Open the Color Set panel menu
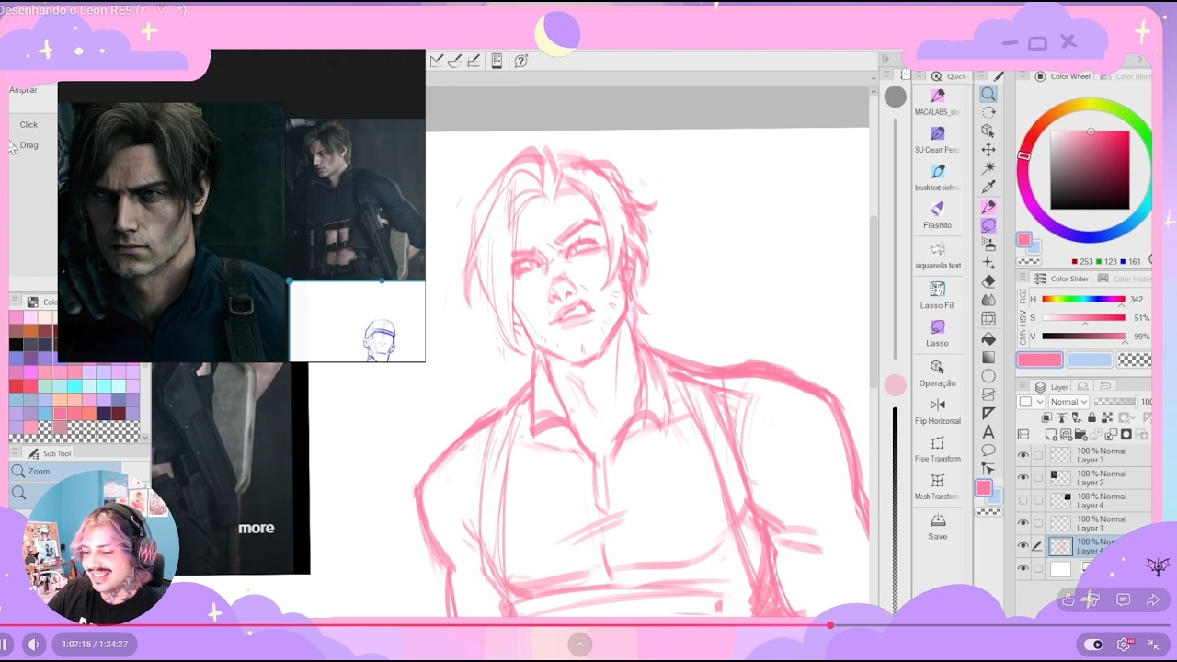This screenshot has height=662, width=1177. click(15, 302)
